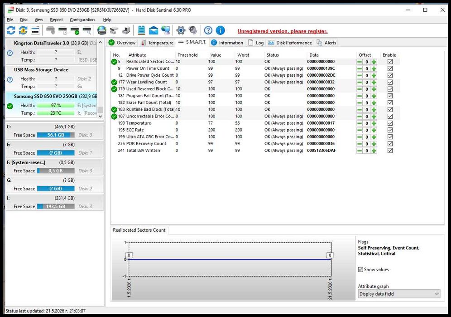Toggle Enable checkbox for Drive Power Cycle Count

click(x=390, y=75)
